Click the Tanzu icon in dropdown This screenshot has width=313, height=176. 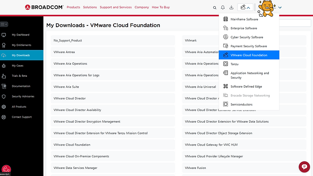pyautogui.click(x=225, y=64)
